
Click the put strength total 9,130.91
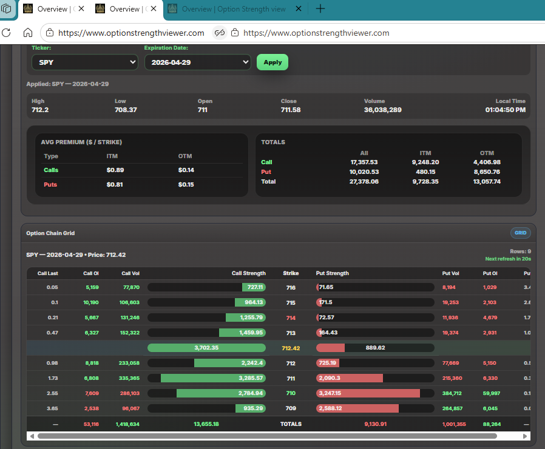coord(376,424)
